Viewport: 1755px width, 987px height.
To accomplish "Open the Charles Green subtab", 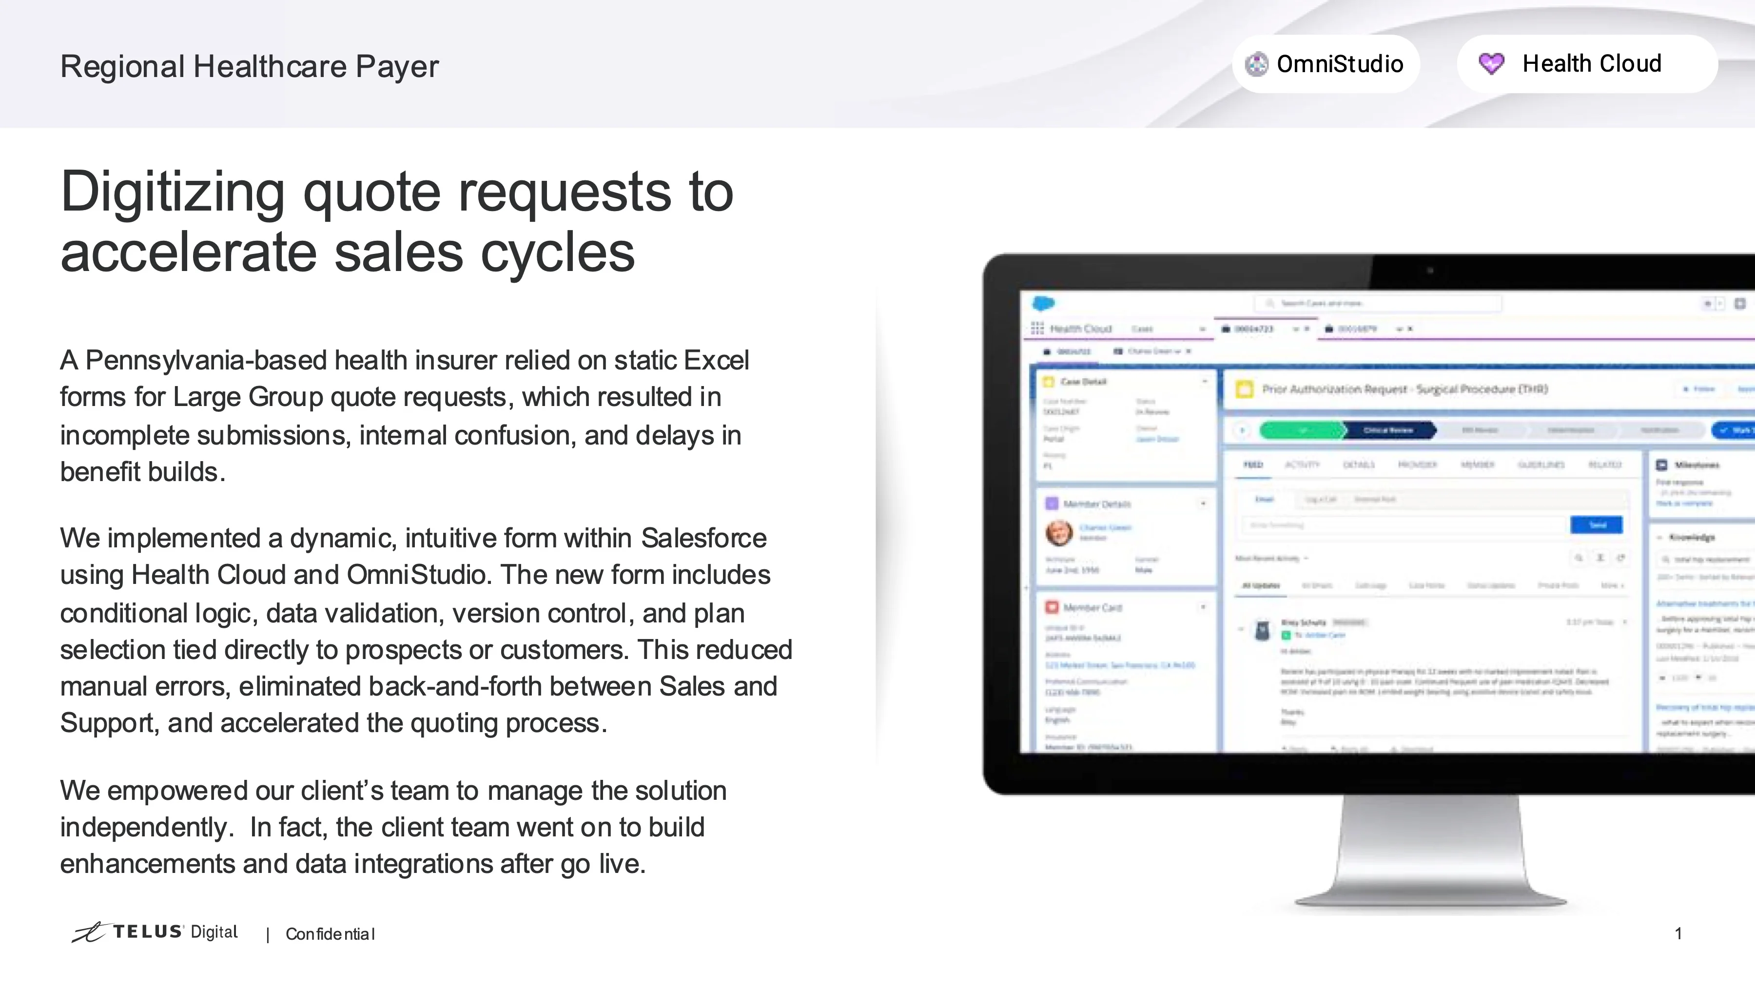I will pyautogui.click(x=1150, y=351).
